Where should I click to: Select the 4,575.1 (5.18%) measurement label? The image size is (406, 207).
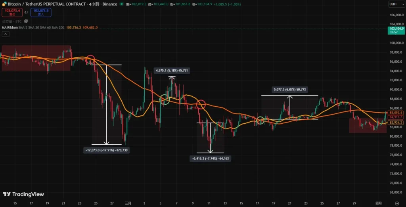point(172,70)
